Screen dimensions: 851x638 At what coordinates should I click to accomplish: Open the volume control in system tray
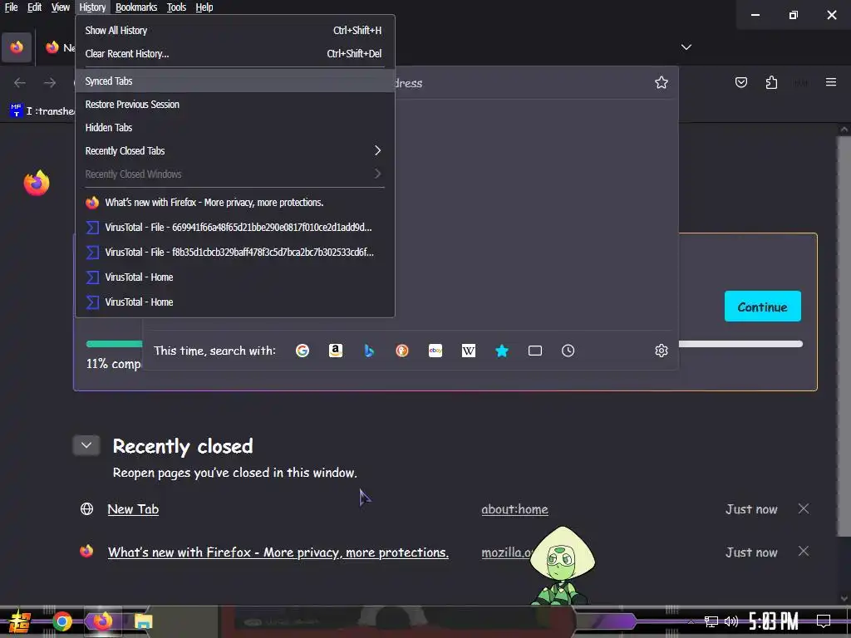731,621
